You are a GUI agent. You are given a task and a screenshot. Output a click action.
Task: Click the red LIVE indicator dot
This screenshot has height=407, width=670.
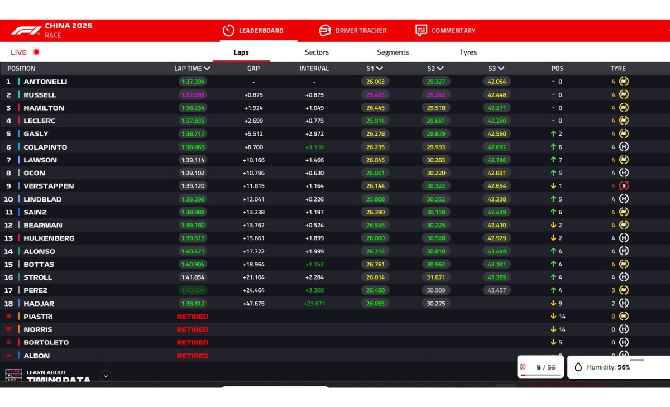(36, 52)
